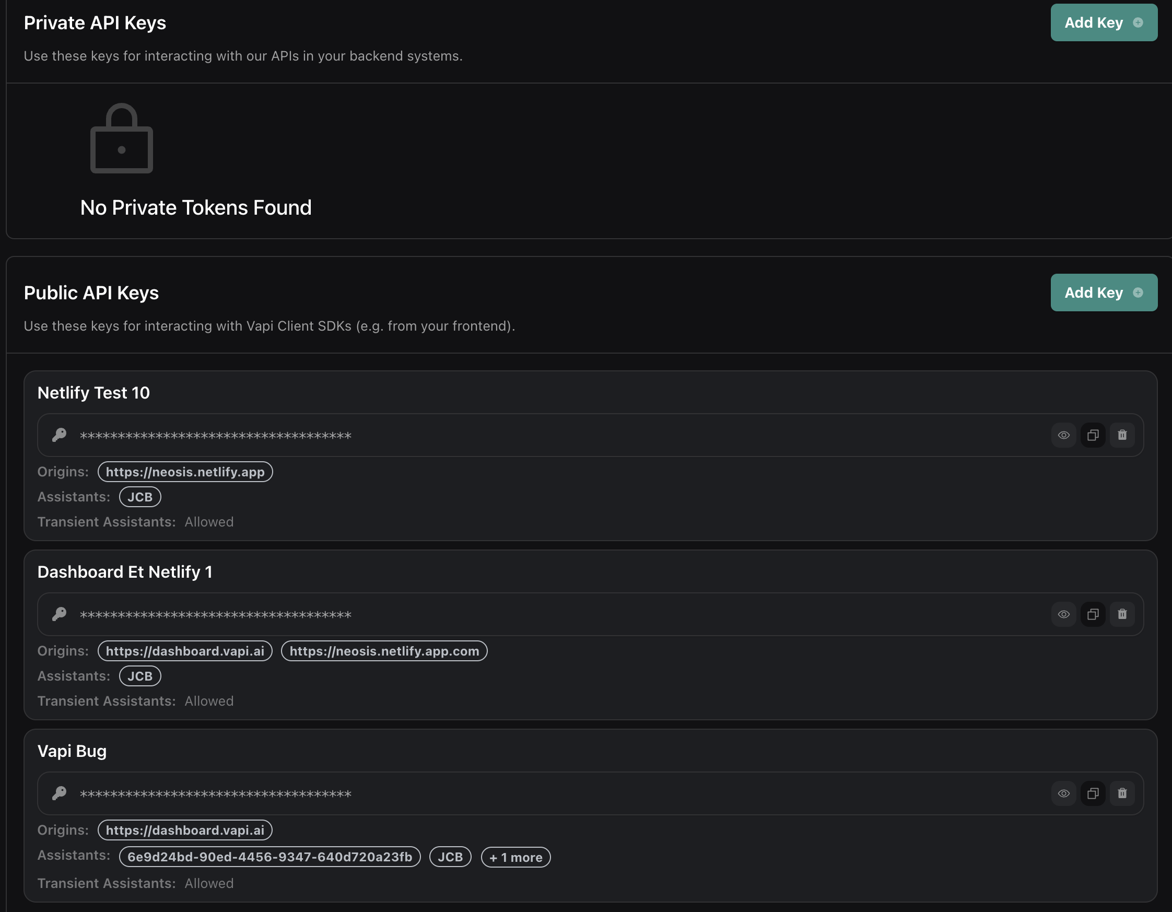Copy the Vapi Bug key
The width and height of the screenshot is (1172, 912).
[x=1093, y=793]
